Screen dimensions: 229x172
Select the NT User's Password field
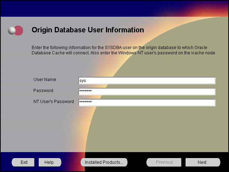click(x=147, y=102)
